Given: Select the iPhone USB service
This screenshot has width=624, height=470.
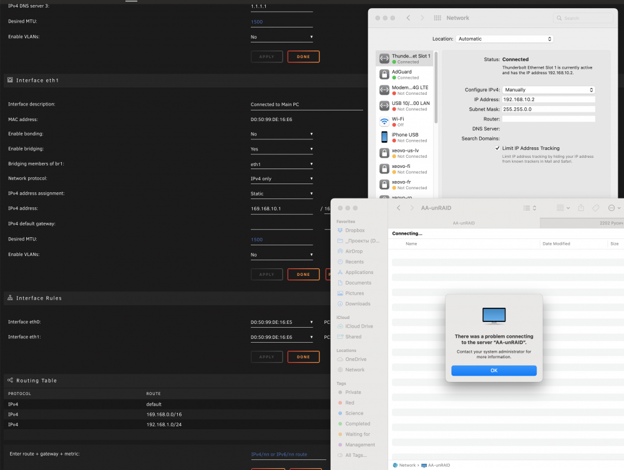Looking at the screenshot, I should tap(405, 137).
